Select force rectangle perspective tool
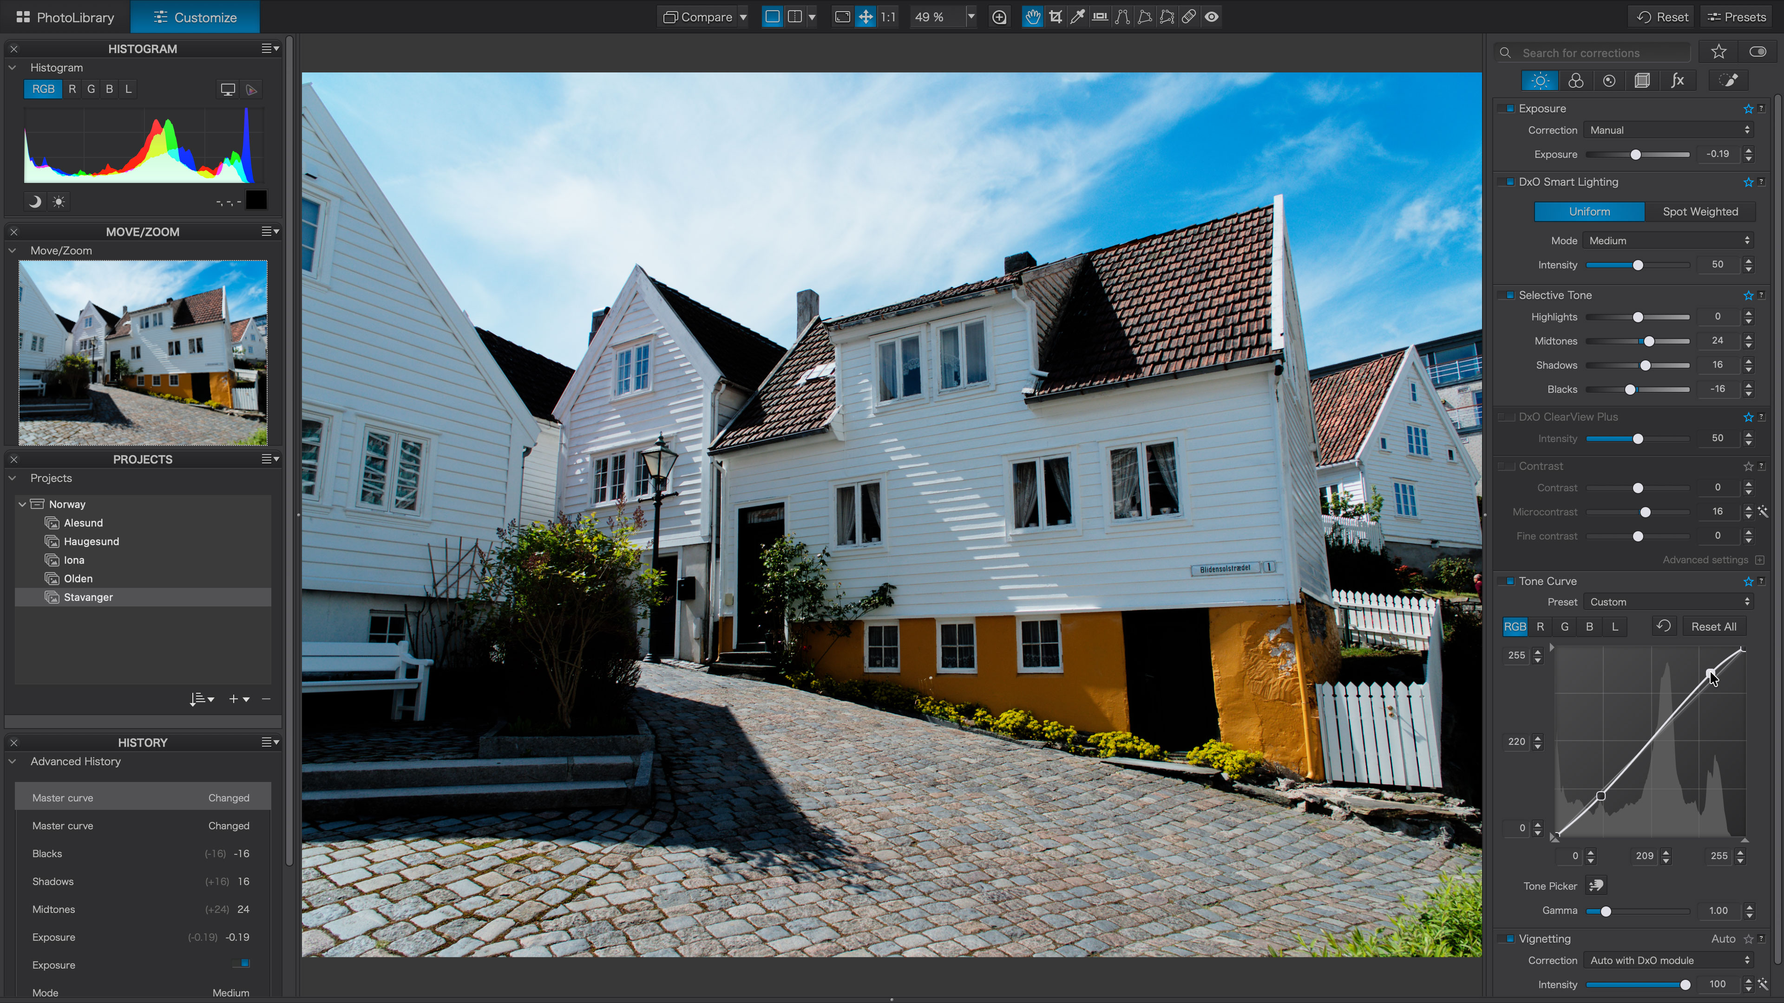The image size is (1784, 1003). [x=1144, y=17]
